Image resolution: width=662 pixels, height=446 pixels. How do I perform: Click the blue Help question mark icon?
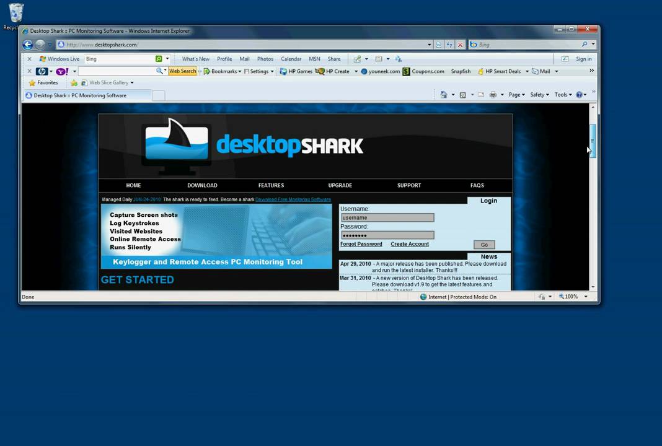[x=579, y=95]
